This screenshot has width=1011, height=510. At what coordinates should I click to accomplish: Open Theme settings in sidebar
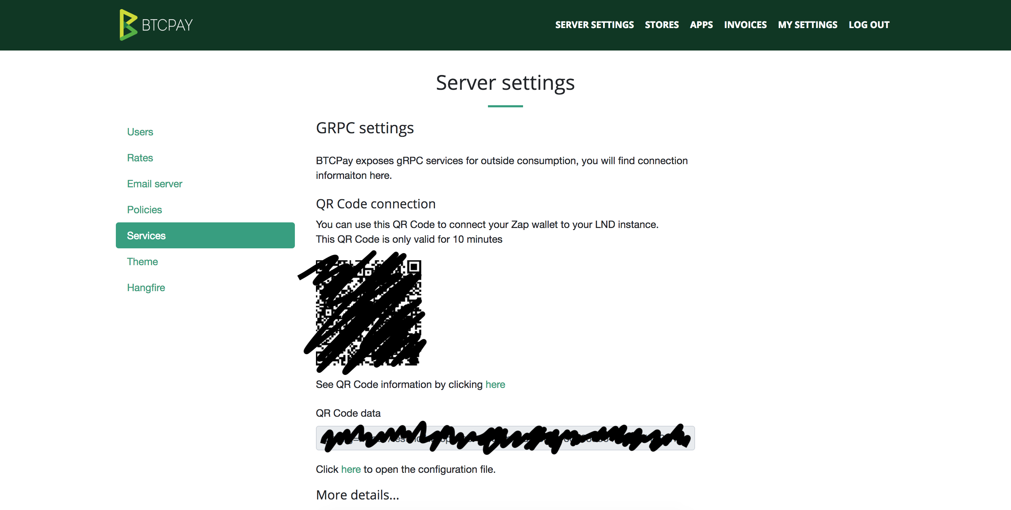pos(142,261)
